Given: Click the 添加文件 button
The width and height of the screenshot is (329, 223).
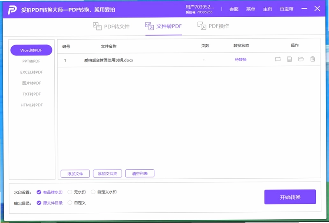Looking at the screenshot, I should [75, 174].
